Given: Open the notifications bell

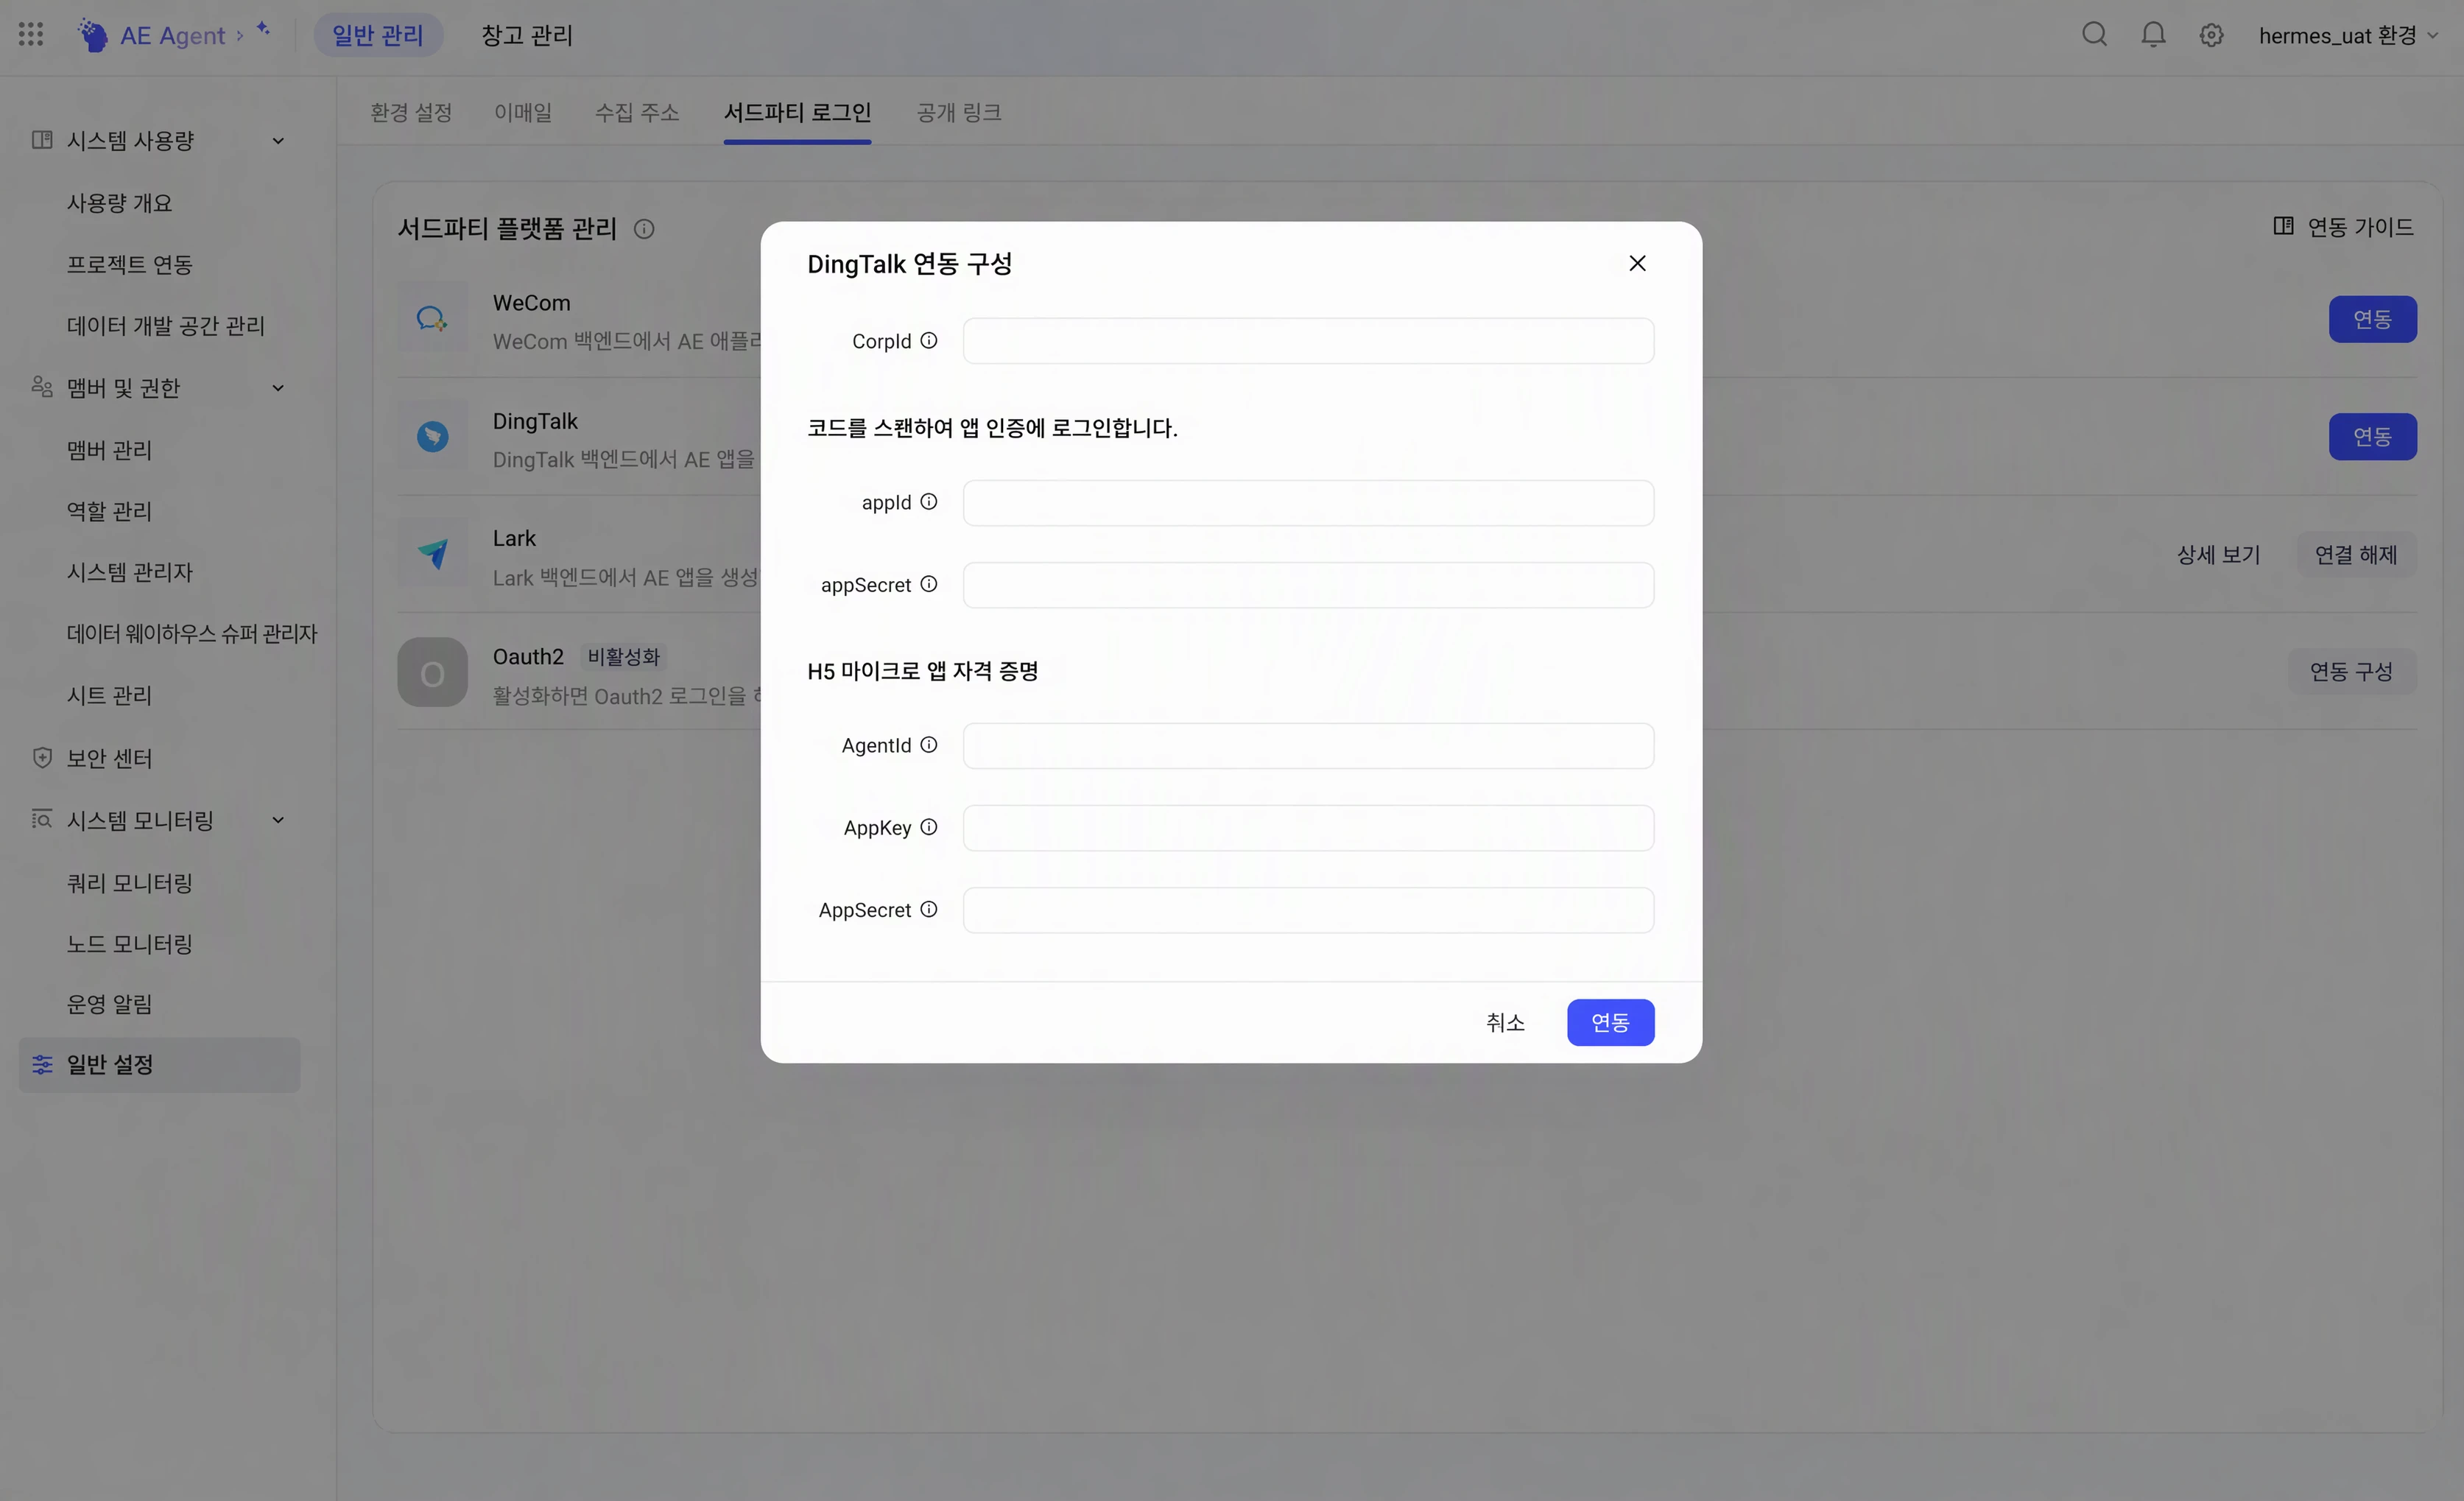Looking at the screenshot, I should click(2153, 35).
